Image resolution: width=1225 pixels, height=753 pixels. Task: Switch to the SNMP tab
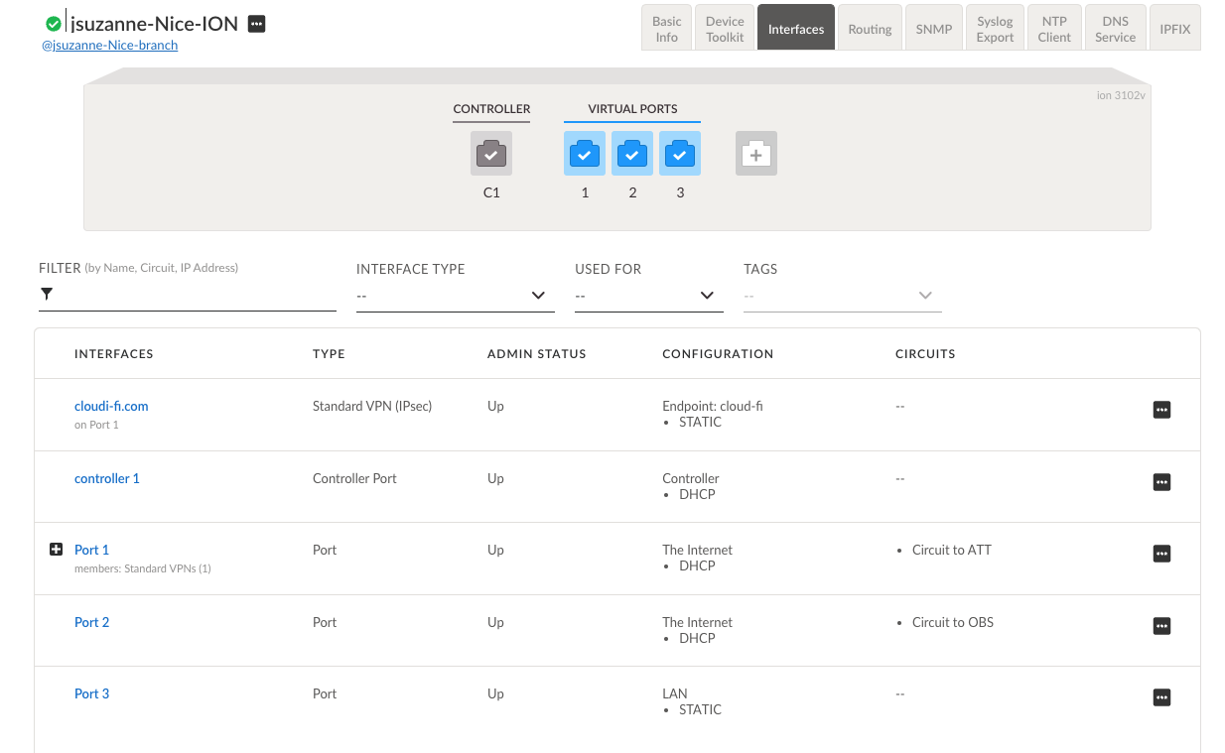point(933,27)
